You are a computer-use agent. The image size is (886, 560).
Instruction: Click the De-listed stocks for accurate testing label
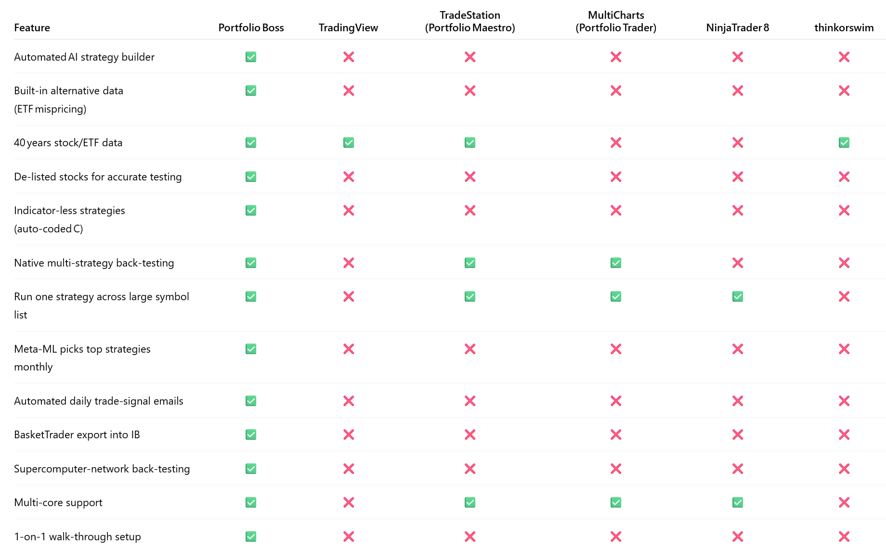pos(98,177)
